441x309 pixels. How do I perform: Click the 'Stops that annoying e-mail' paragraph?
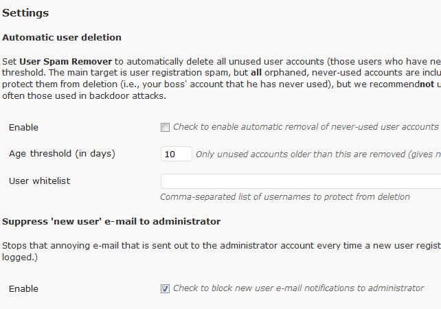point(222,251)
